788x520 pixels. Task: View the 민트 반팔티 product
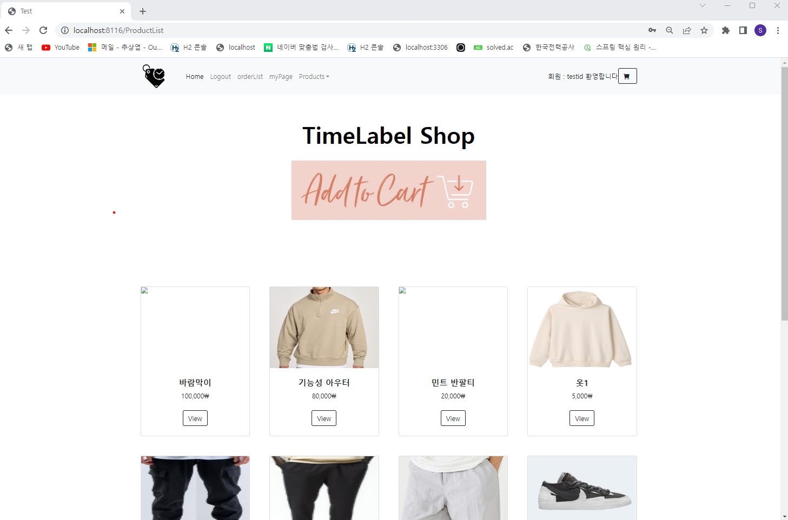(453, 418)
